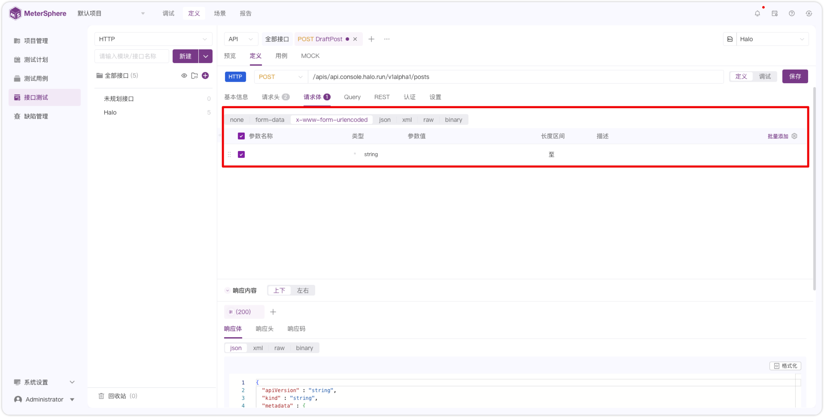
Task: Uncheck the string parameter row checkbox
Action: (x=241, y=154)
